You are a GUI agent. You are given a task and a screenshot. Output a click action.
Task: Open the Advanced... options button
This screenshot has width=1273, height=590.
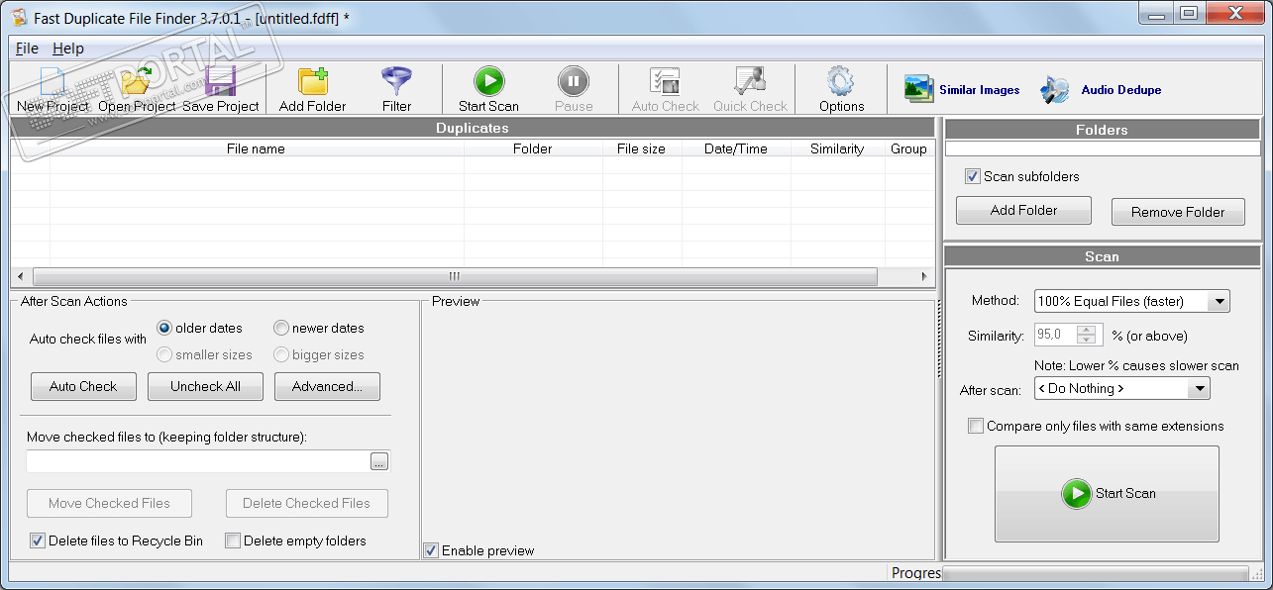[x=327, y=386]
